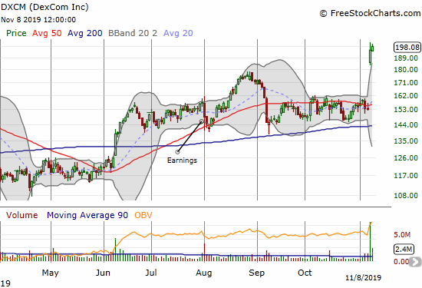Click the Jul date axis label
Screen dimensions: 422x288
151,273
